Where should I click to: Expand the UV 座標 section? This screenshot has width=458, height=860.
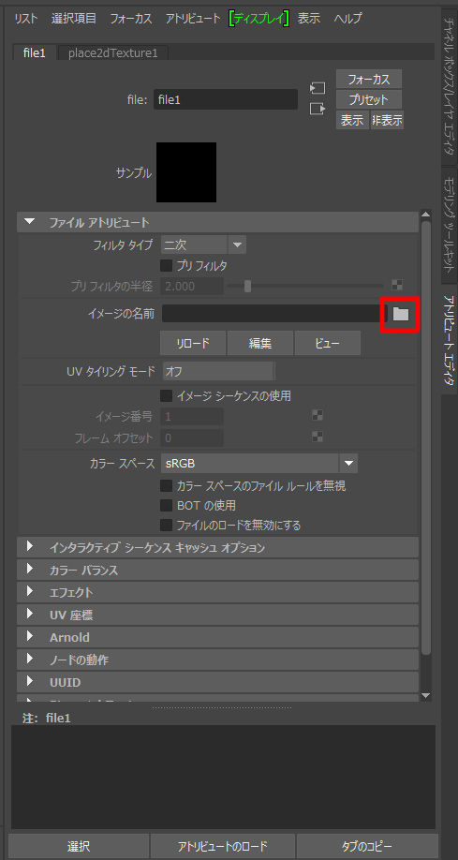tap(30, 615)
